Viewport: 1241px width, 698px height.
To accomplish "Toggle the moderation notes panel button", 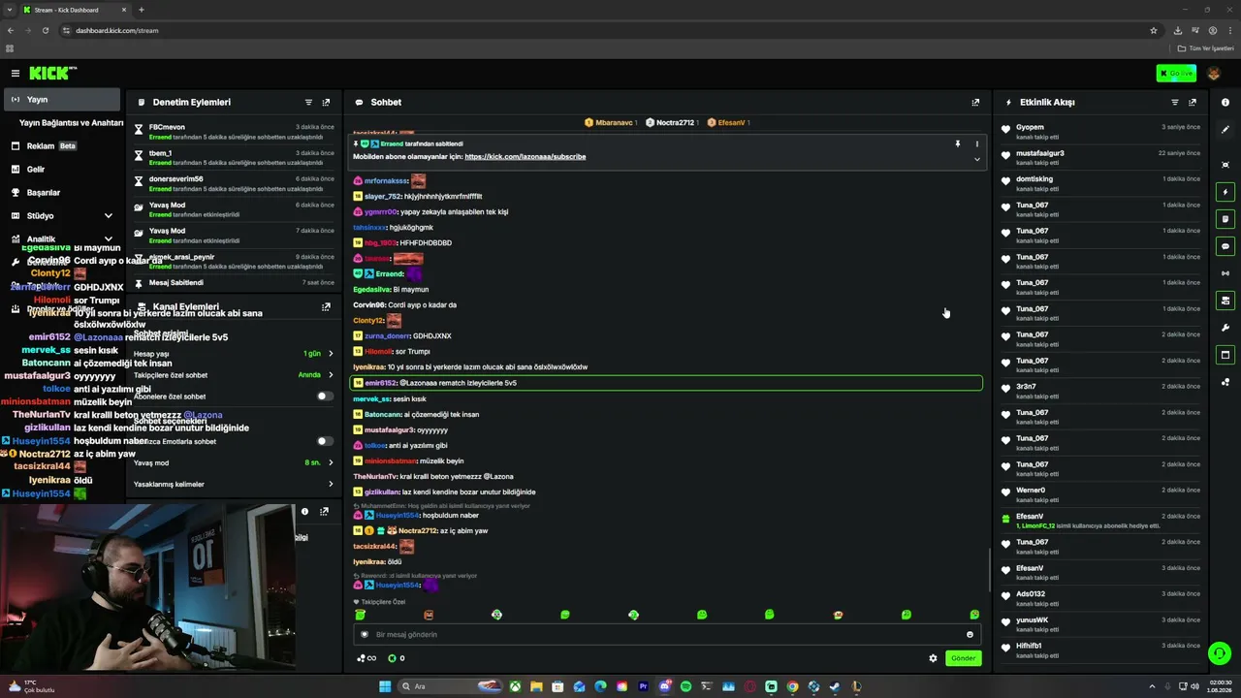I will (1225, 219).
